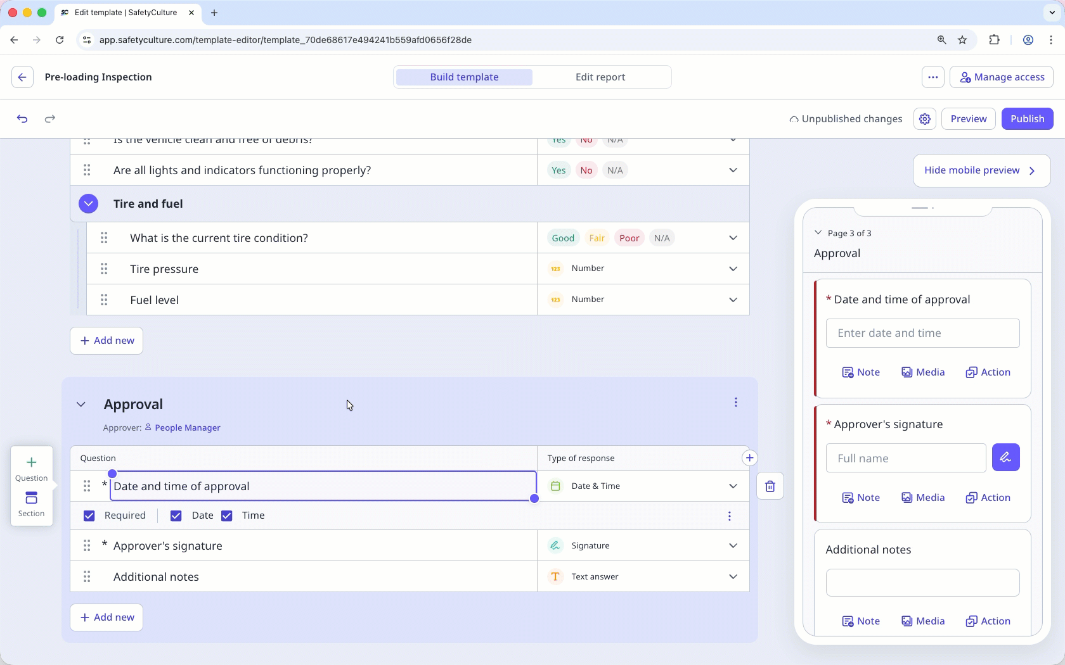Add Action under Additional notes in preview
This screenshot has height=665, width=1065.
(x=988, y=621)
